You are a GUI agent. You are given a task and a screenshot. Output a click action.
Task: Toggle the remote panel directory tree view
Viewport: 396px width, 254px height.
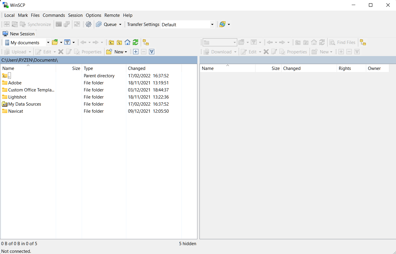point(363,42)
